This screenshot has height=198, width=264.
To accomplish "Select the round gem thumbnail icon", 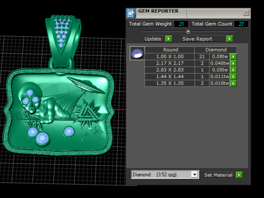I will [x=137, y=53].
